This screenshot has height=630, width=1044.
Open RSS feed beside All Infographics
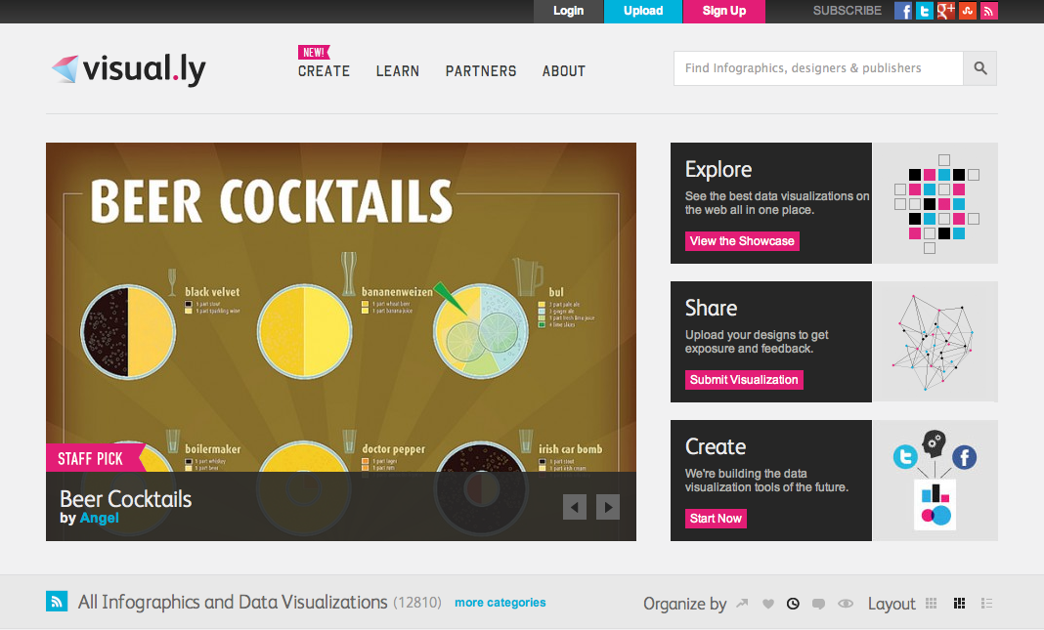point(57,602)
